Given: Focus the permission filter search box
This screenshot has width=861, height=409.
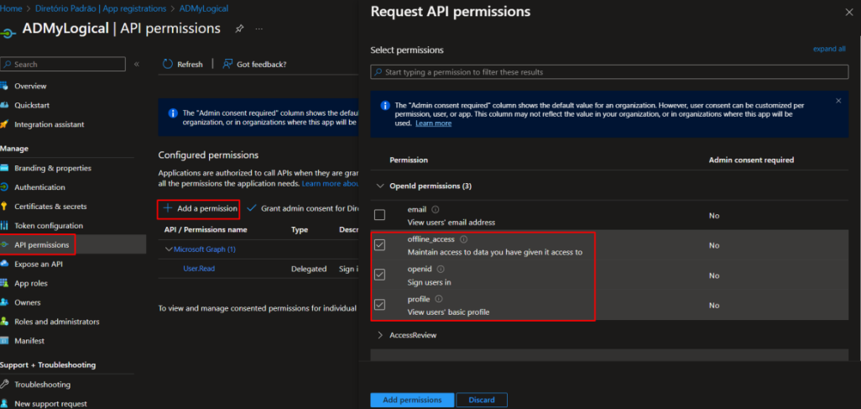Looking at the screenshot, I should coord(609,72).
